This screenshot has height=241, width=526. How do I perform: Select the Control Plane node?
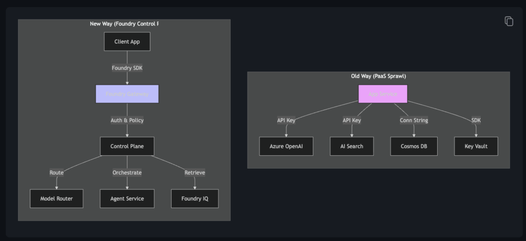point(127,146)
